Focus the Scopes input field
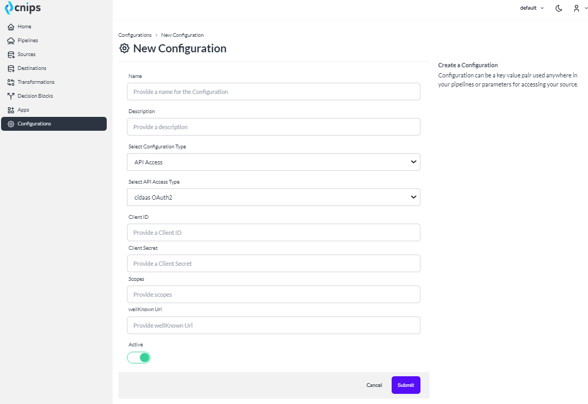 click(273, 295)
